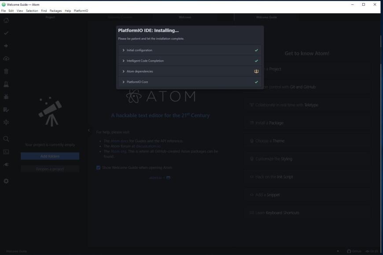Click the Upload arrow icon in left toolbar
This screenshot has height=255, width=383.
tap(6, 46)
